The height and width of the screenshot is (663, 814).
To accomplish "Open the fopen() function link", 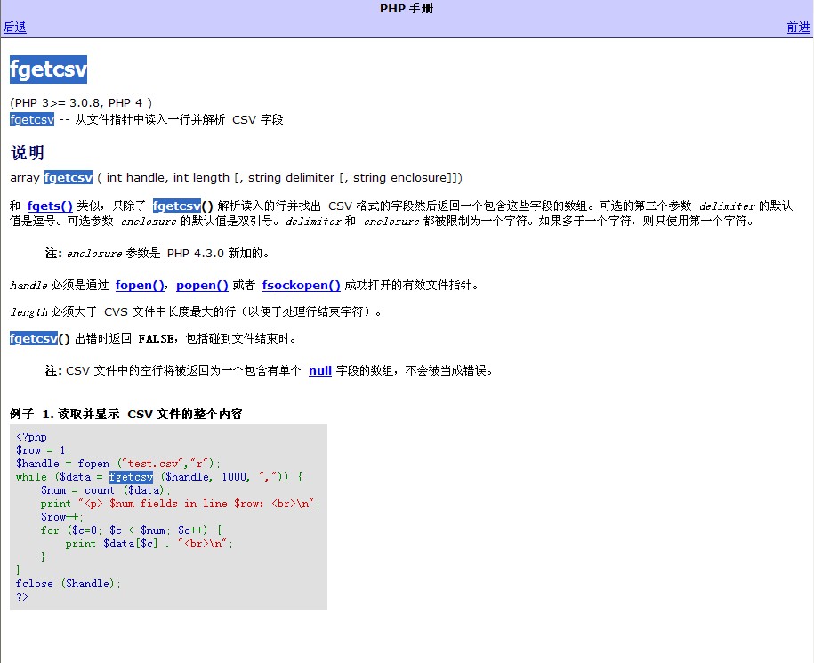I will 140,285.
